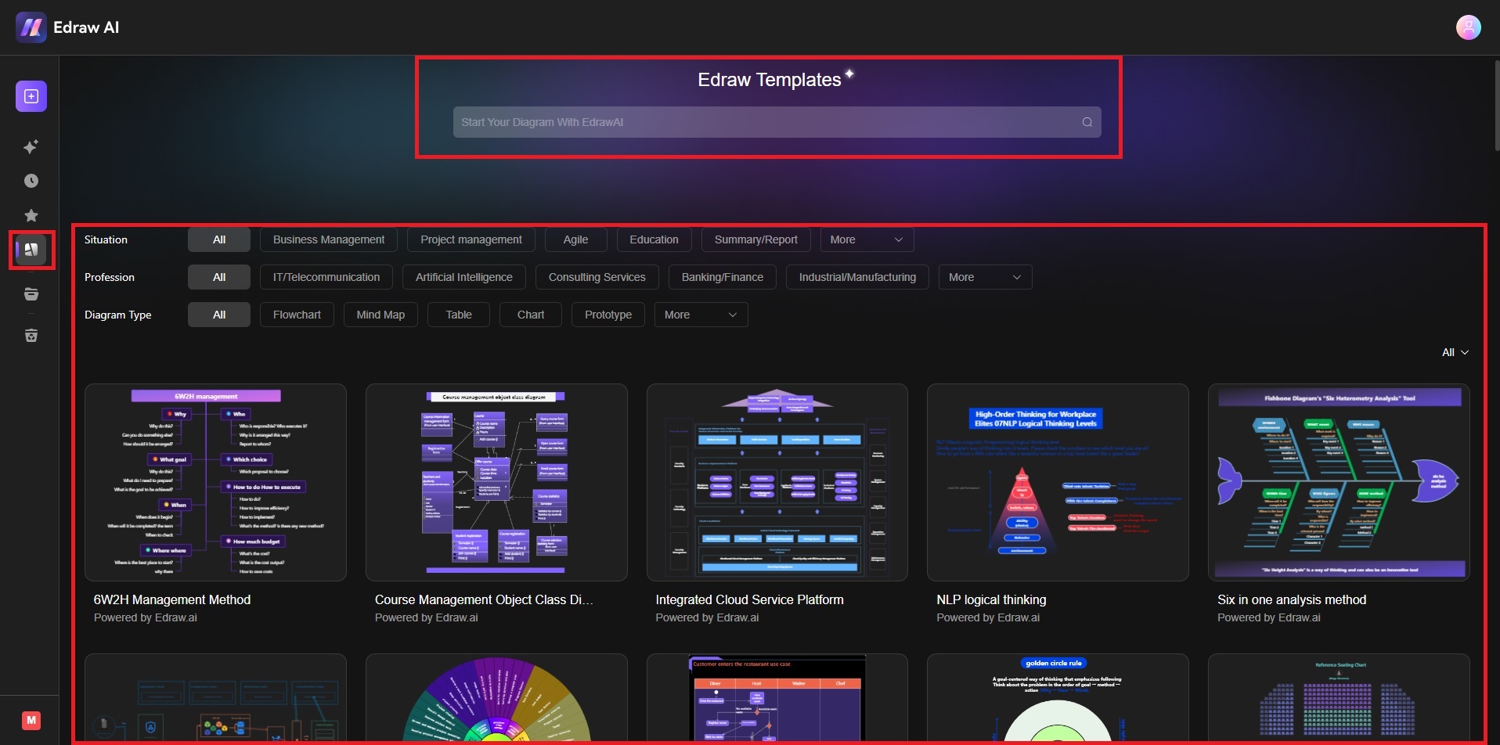Filter by Consulting Services profession
The width and height of the screenshot is (1500, 745).
pos(597,277)
